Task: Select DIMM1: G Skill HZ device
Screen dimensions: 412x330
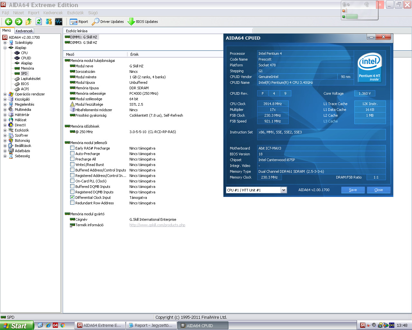Action: click(x=83, y=37)
